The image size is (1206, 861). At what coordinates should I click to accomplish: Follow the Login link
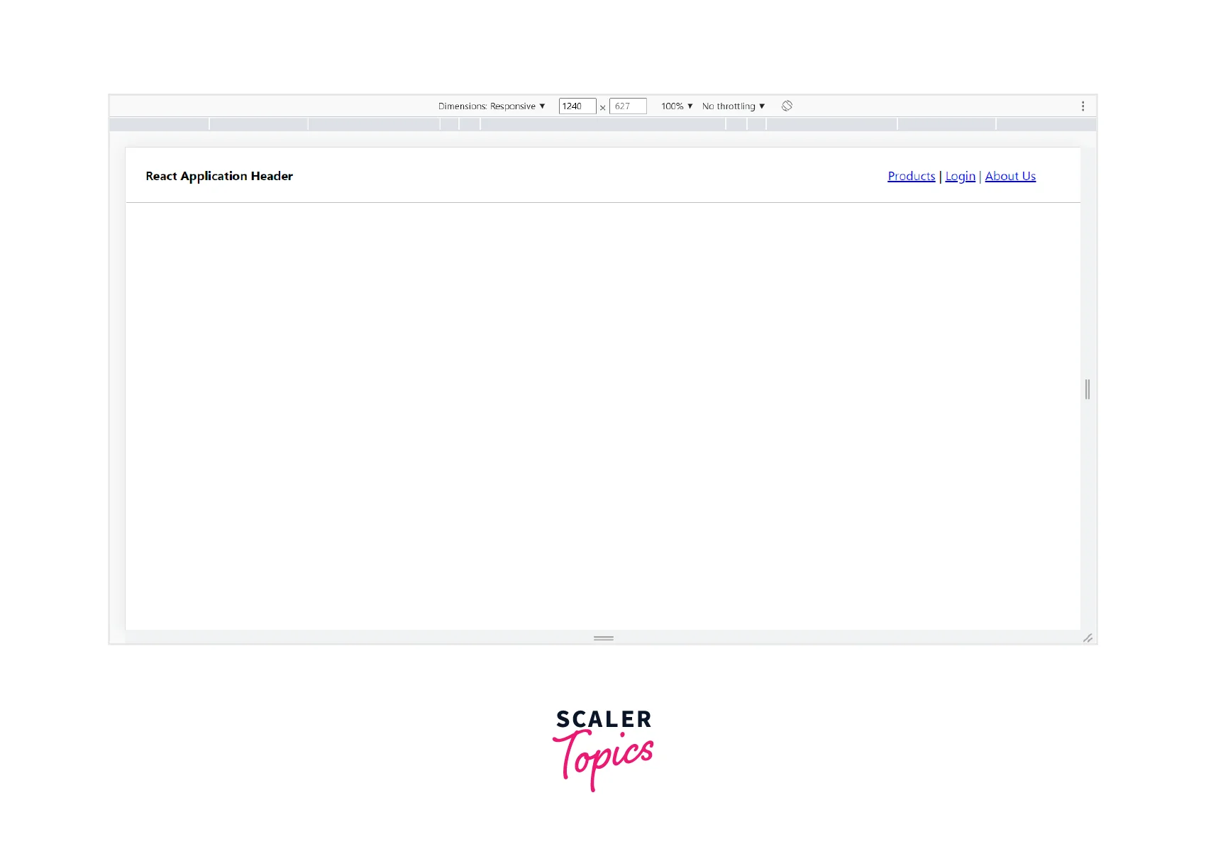point(960,176)
